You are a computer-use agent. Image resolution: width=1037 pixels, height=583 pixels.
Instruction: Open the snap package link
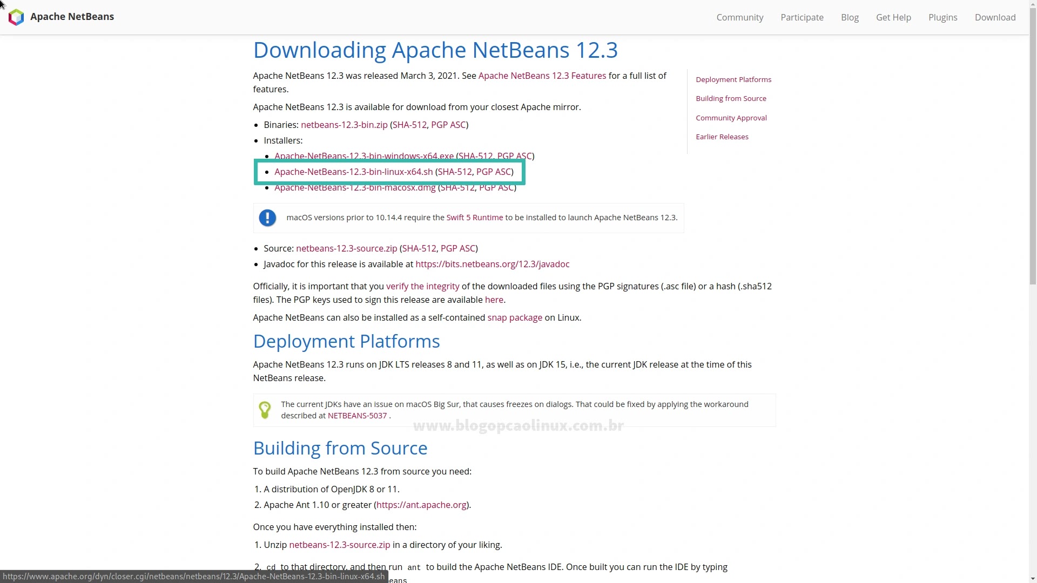[514, 317]
